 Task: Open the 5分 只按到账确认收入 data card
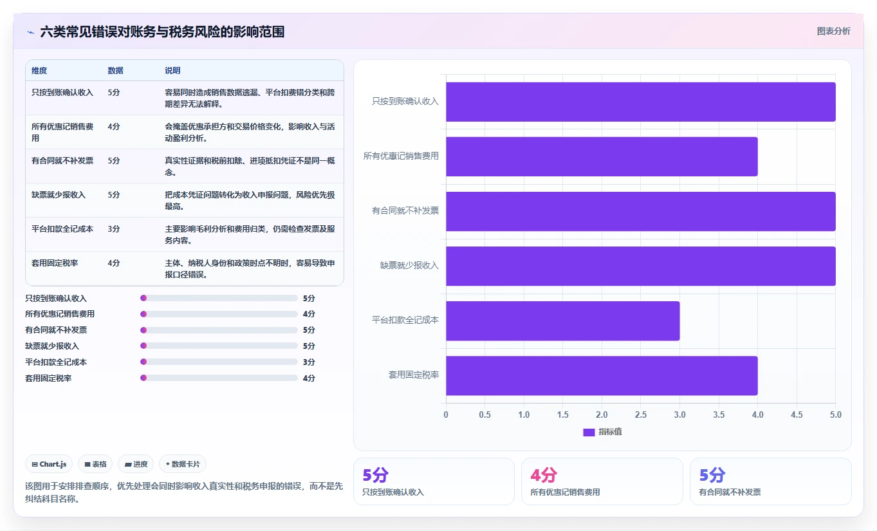click(x=434, y=481)
